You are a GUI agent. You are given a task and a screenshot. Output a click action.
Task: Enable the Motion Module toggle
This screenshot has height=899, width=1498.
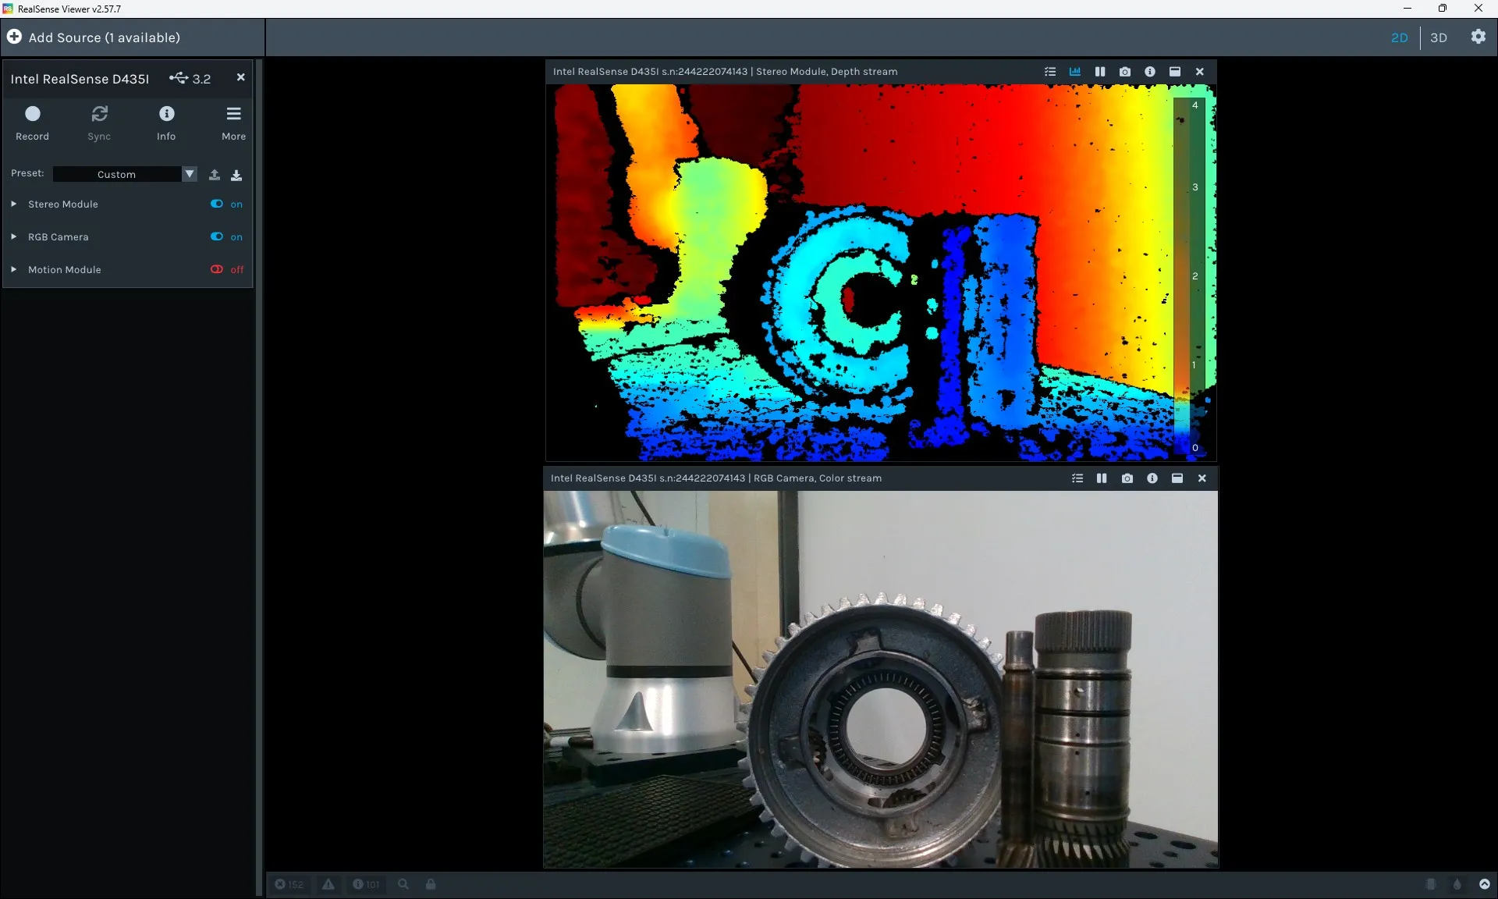point(217,269)
